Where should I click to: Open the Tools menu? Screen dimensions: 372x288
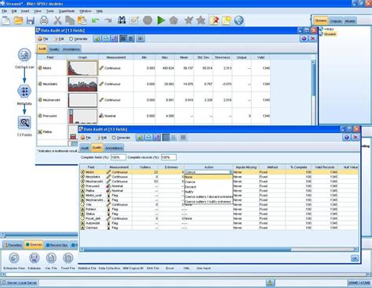coord(50,11)
